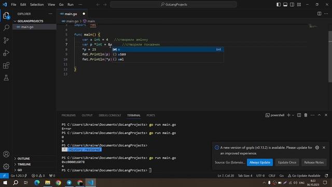
Task: Change UTF-8 encoding in status bar
Action: click(x=260, y=176)
